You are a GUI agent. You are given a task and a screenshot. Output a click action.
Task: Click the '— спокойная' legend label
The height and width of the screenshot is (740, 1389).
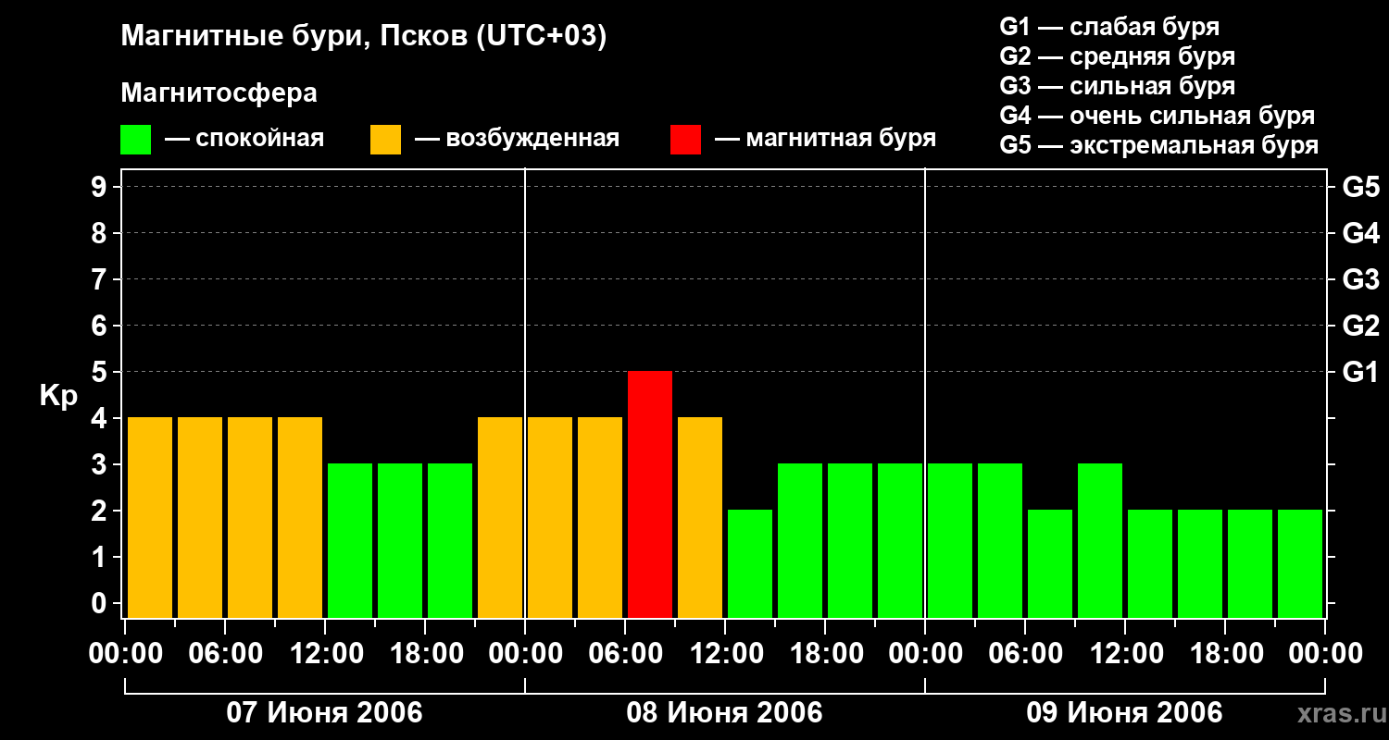click(x=244, y=140)
